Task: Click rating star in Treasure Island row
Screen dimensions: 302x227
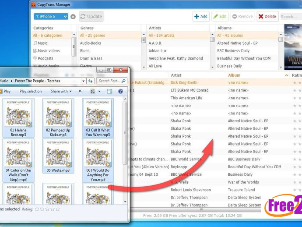Action: (297, 190)
